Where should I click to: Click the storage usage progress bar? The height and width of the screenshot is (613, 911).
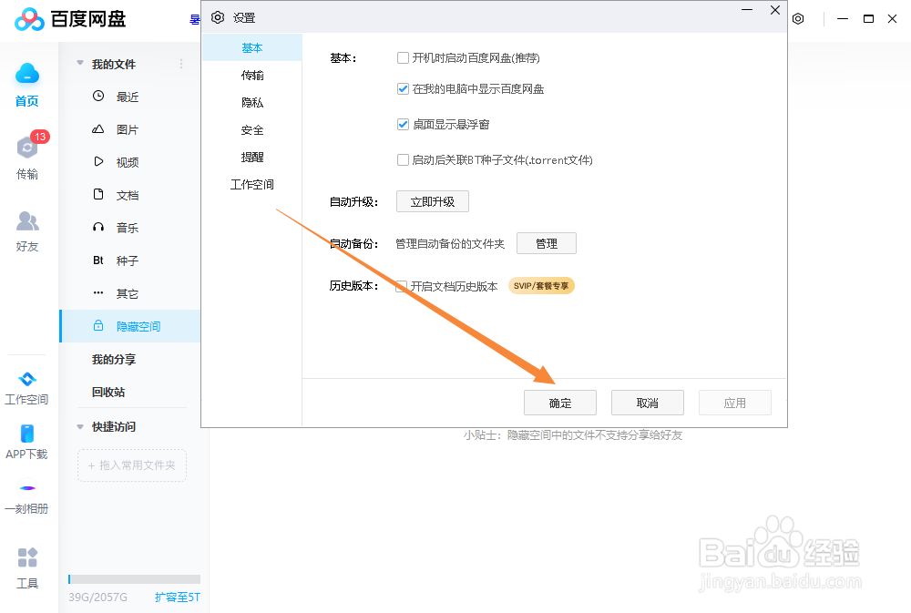(x=134, y=578)
